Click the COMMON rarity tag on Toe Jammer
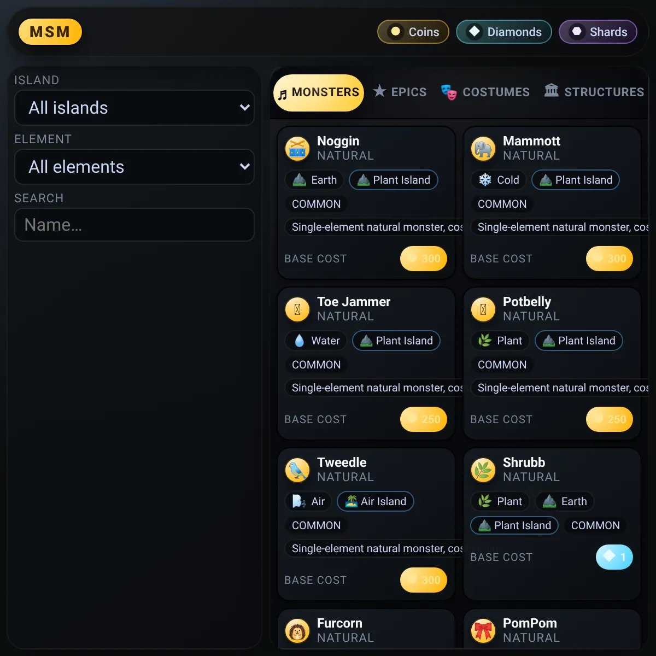This screenshot has height=656, width=656. pos(316,365)
